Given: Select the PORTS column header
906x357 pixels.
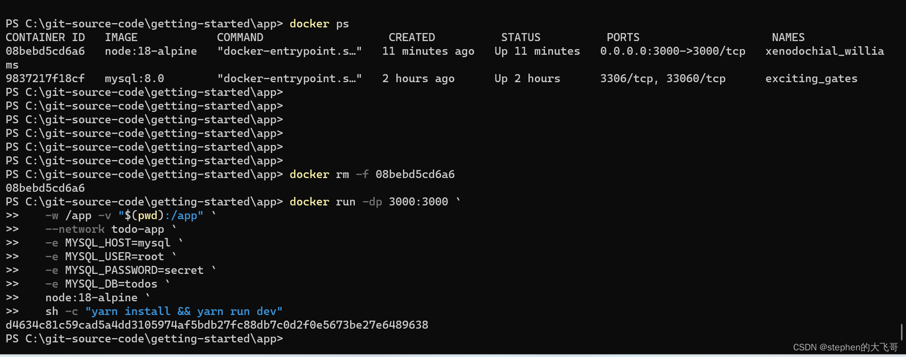Looking at the screenshot, I should coord(623,37).
